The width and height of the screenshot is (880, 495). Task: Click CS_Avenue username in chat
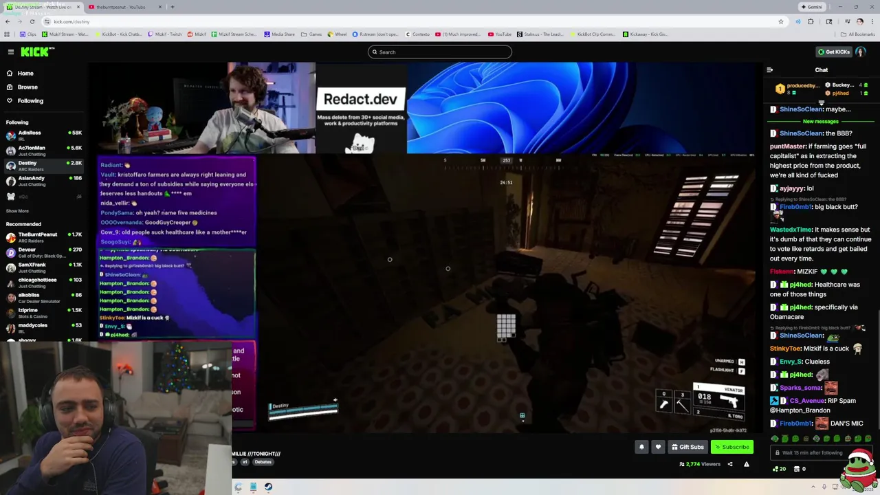coord(808,400)
